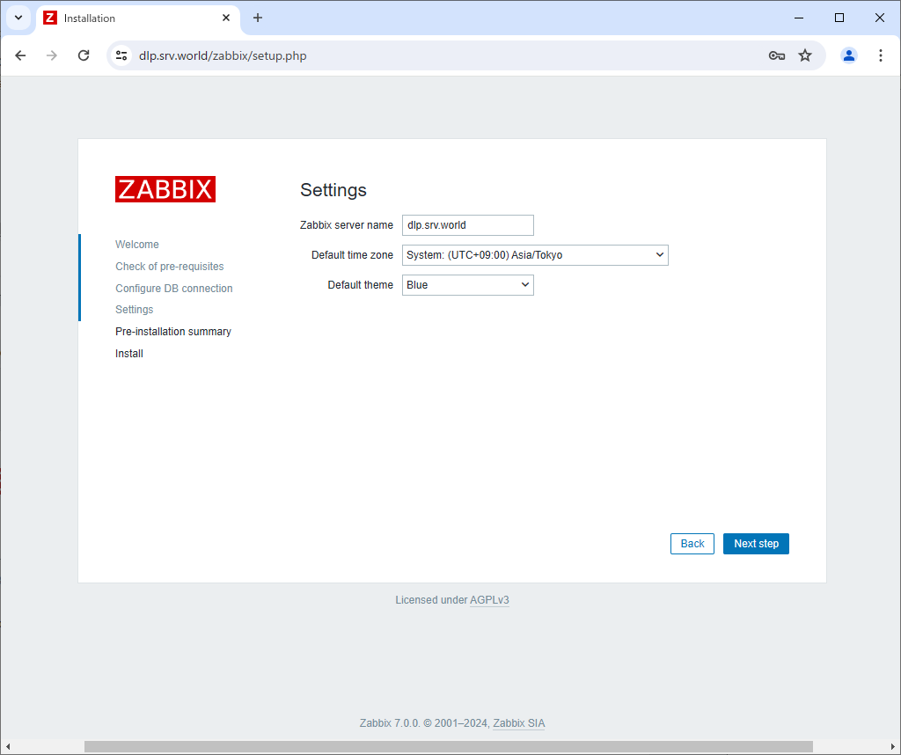Click the Default time zone label
Screen dimensions: 901x755
[352, 255]
